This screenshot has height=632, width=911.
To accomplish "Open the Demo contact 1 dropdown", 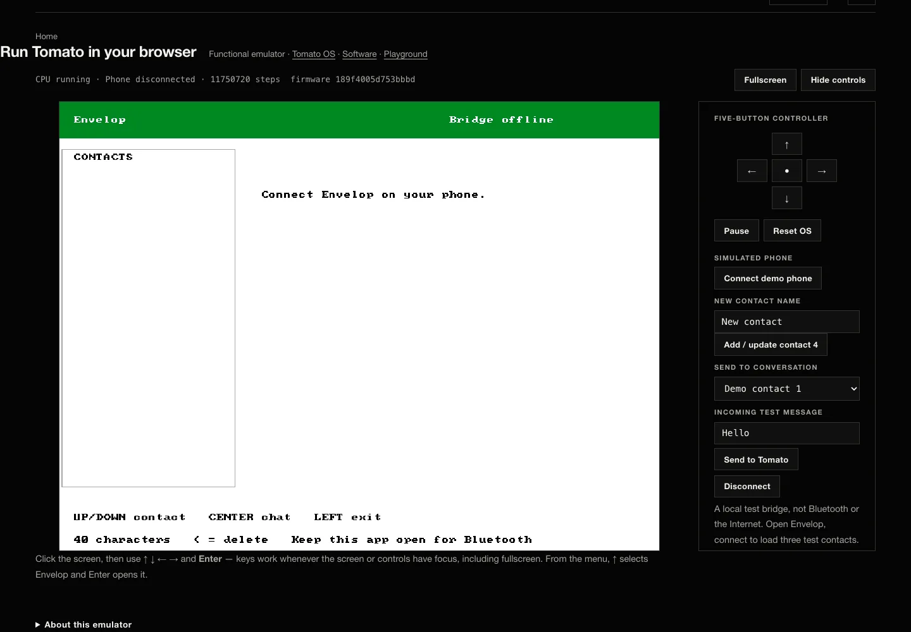I will tap(787, 389).
